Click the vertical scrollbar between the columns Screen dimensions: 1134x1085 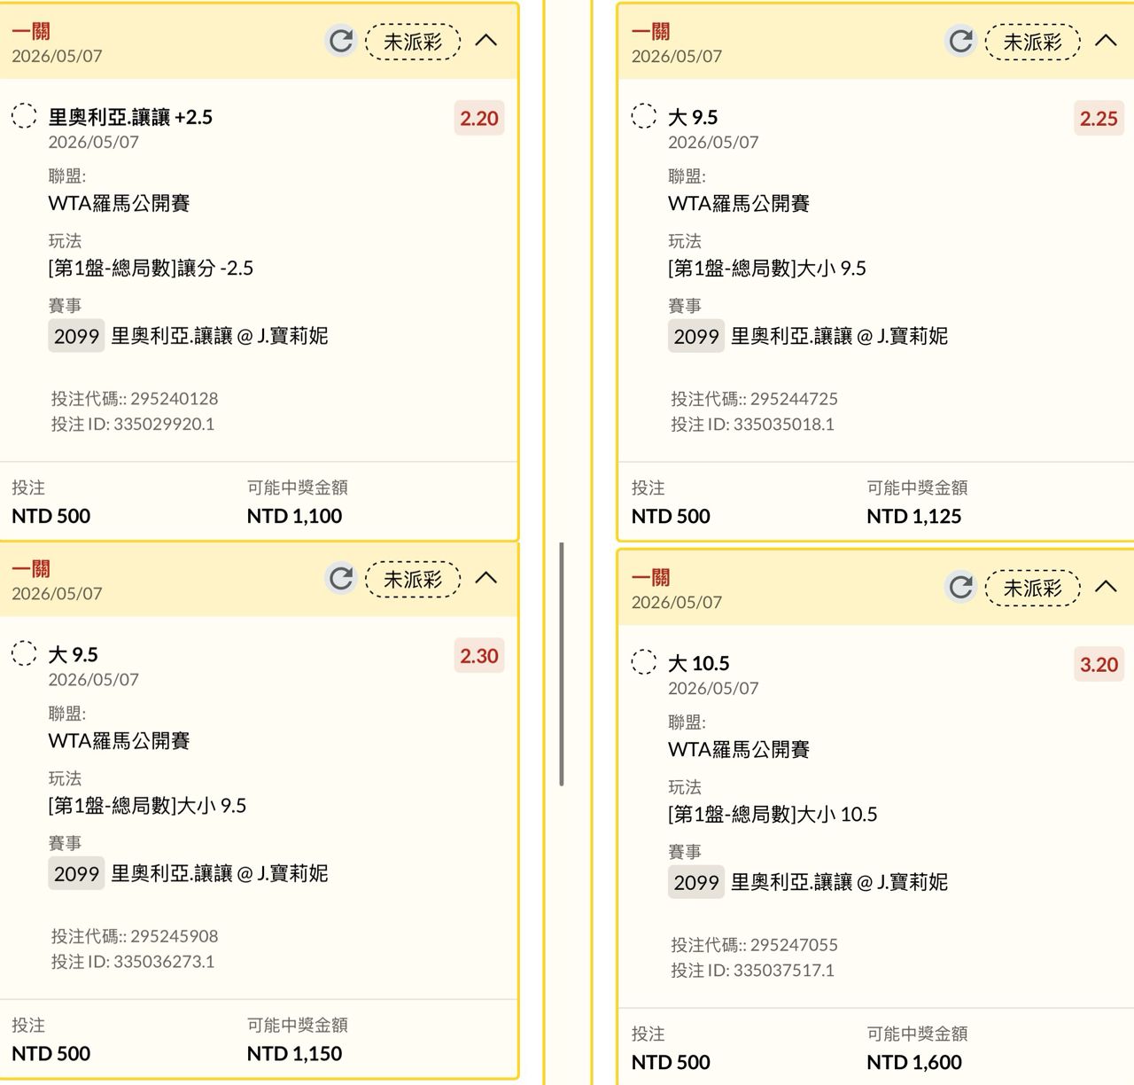point(562,664)
